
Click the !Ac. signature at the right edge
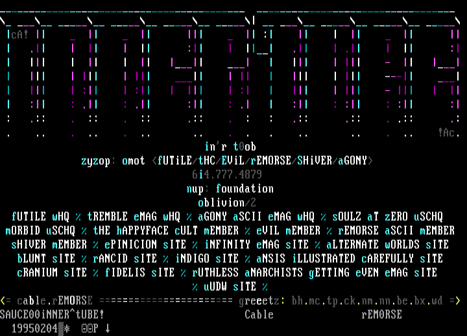click(449, 132)
